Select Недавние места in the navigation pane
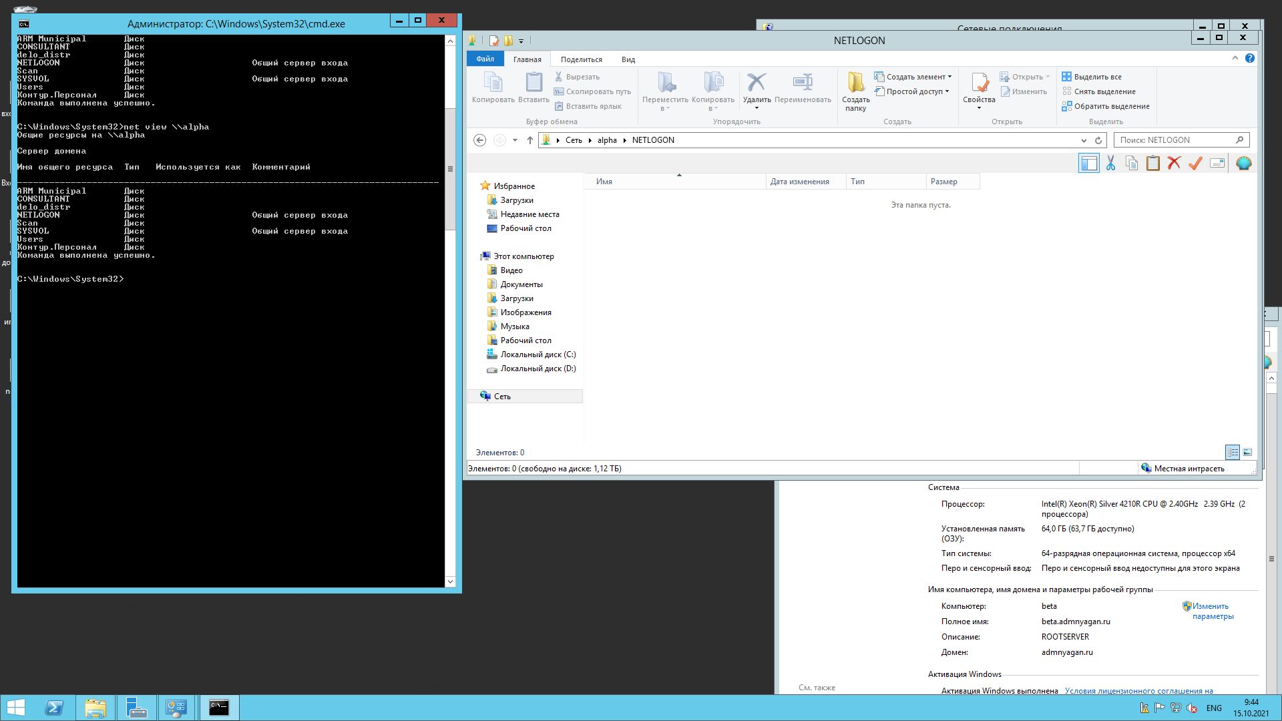 (523, 214)
